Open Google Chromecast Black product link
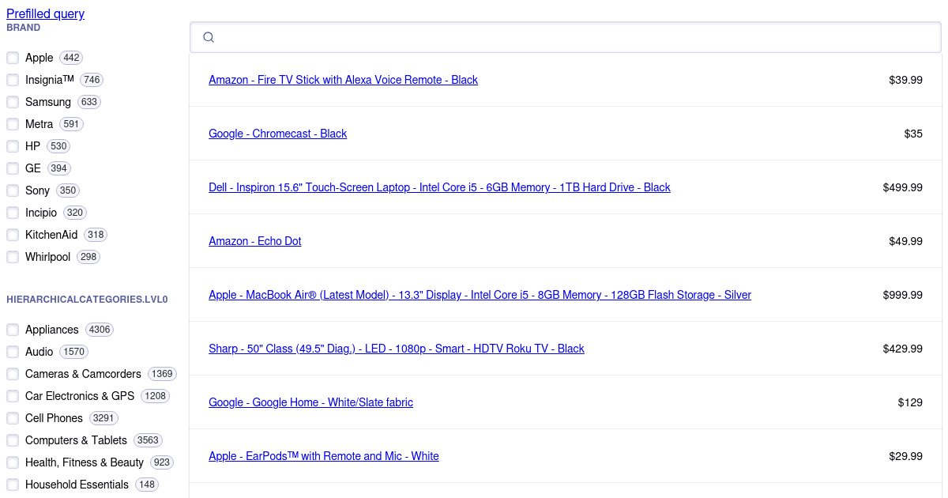 pos(277,134)
